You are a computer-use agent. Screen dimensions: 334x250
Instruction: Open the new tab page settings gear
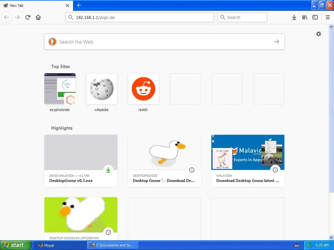coord(318,34)
